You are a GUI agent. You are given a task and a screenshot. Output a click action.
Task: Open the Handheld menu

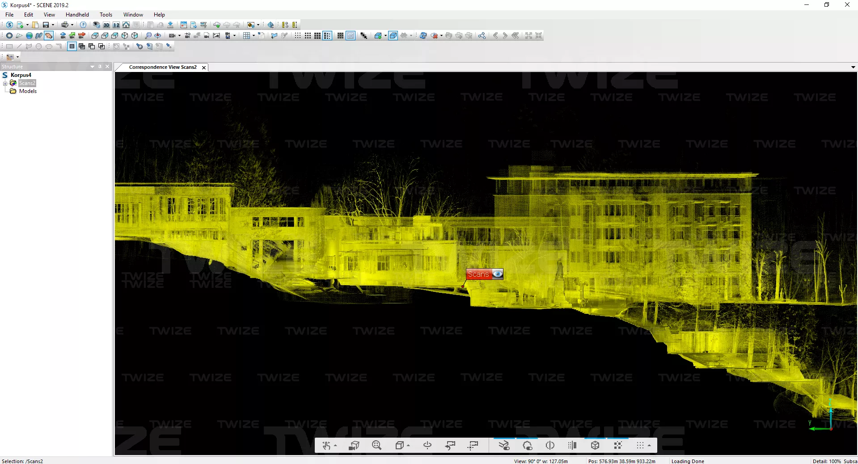click(77, 15)
